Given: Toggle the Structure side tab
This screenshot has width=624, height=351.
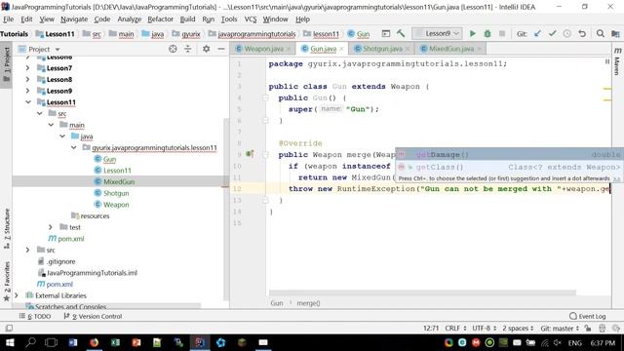Looking at the screenshot, I should pyautogui.click(x=7, y=229).
